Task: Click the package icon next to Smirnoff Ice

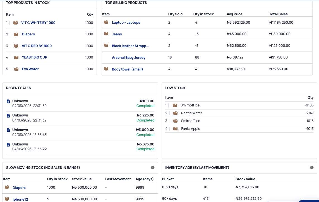Action: point(175,105)
